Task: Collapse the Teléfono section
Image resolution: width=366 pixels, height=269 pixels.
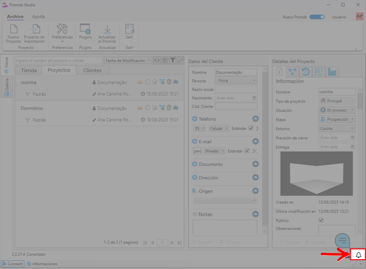Action: (x=255, y=119)
